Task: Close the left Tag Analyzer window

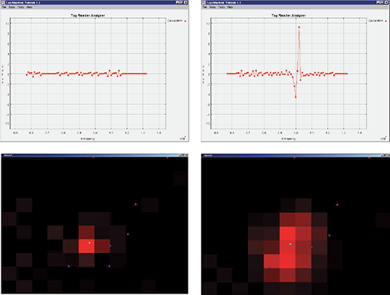Action: (x=186, y=2)
